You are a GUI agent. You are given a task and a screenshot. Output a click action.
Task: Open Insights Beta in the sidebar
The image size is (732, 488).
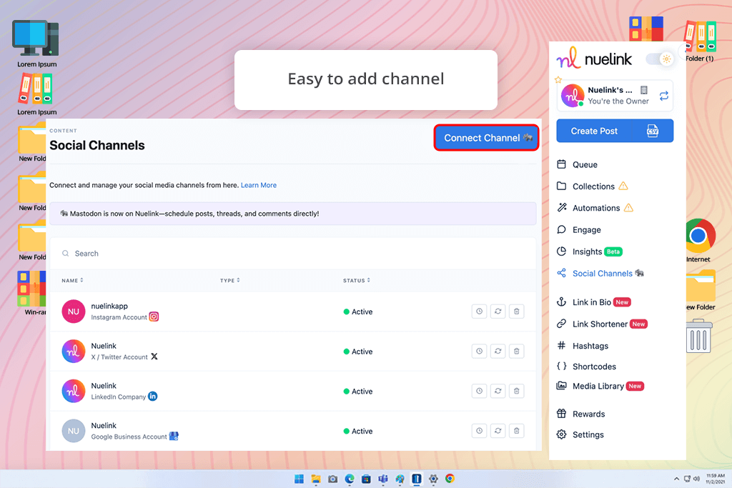(x=590, y=252)
